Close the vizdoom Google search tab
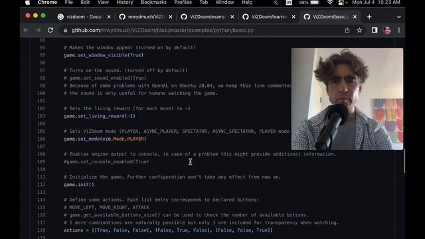This screenshot has height=239, width=425. (109, 17)
